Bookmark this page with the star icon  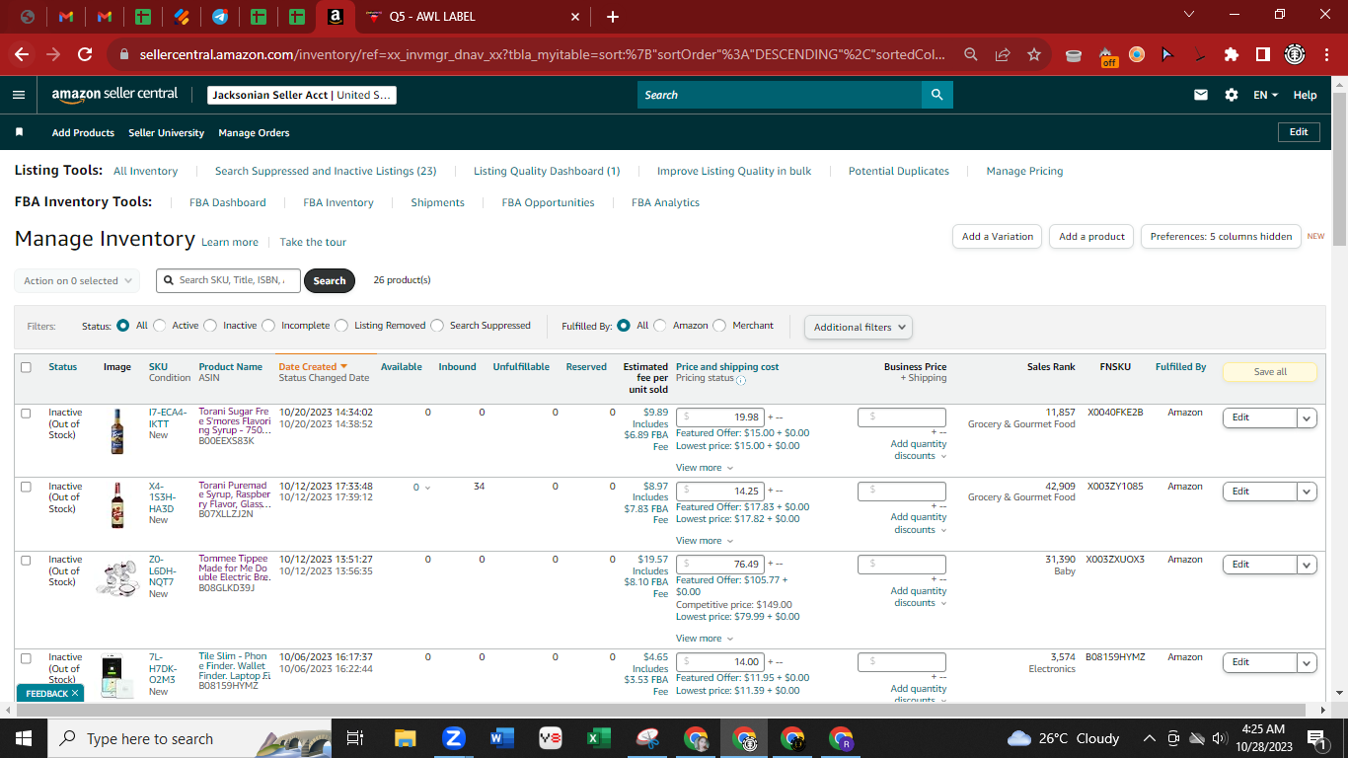1034,54
